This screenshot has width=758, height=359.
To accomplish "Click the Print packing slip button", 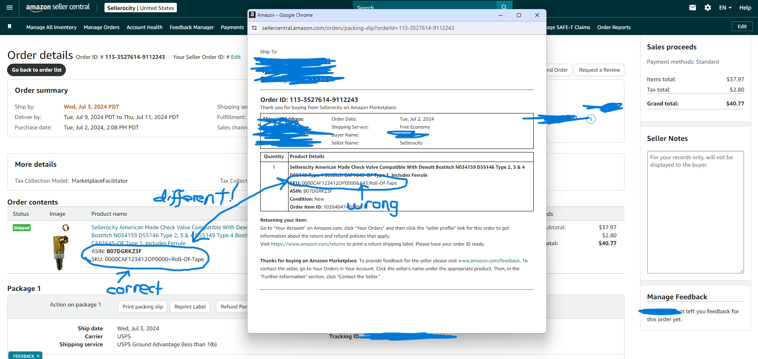I will tap(143, 306).
